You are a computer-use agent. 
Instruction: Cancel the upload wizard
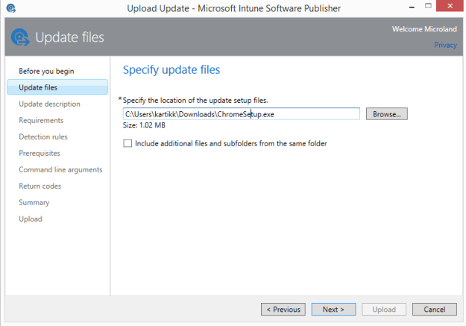coord(435,310)
